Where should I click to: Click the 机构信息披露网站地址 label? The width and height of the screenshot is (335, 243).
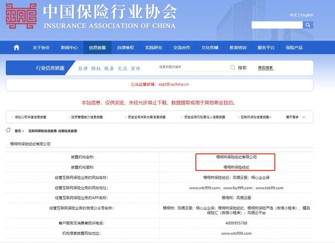(81, 233)
